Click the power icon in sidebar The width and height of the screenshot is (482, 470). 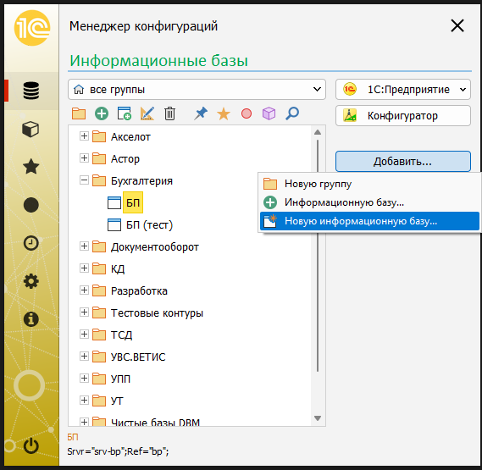[x=31, y=446]
